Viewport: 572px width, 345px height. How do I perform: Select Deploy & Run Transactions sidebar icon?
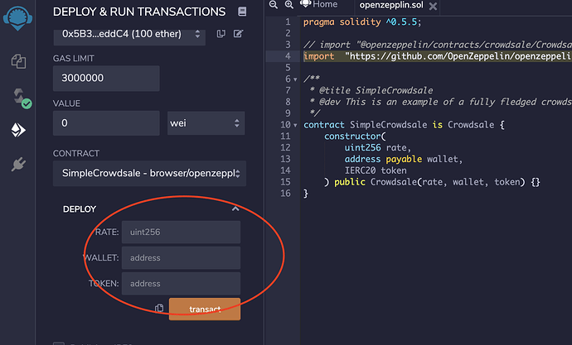point(18,130)
